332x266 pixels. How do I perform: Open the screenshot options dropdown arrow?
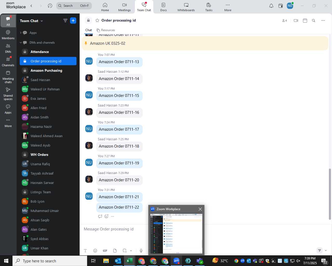pos(131,251)
